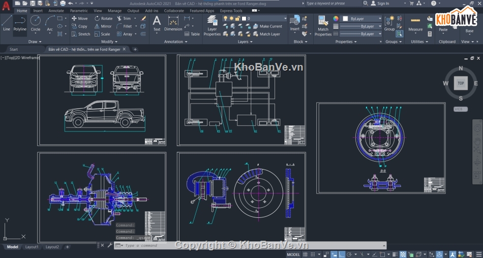Choose the Circle tool
483x258 pixels.
click(36, 23)
